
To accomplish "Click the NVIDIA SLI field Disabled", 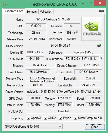I will (x=64, y=111).
